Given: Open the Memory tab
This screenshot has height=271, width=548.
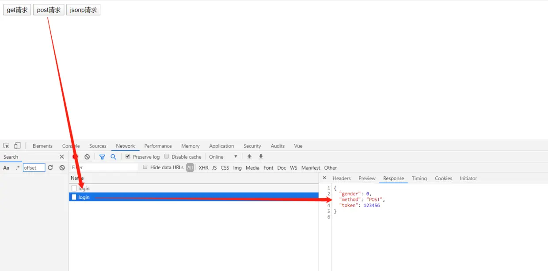Looking at the screenshot, I should [x=190, y=146].
